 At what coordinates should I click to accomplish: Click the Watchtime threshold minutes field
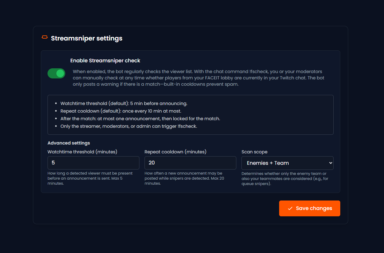93,163
